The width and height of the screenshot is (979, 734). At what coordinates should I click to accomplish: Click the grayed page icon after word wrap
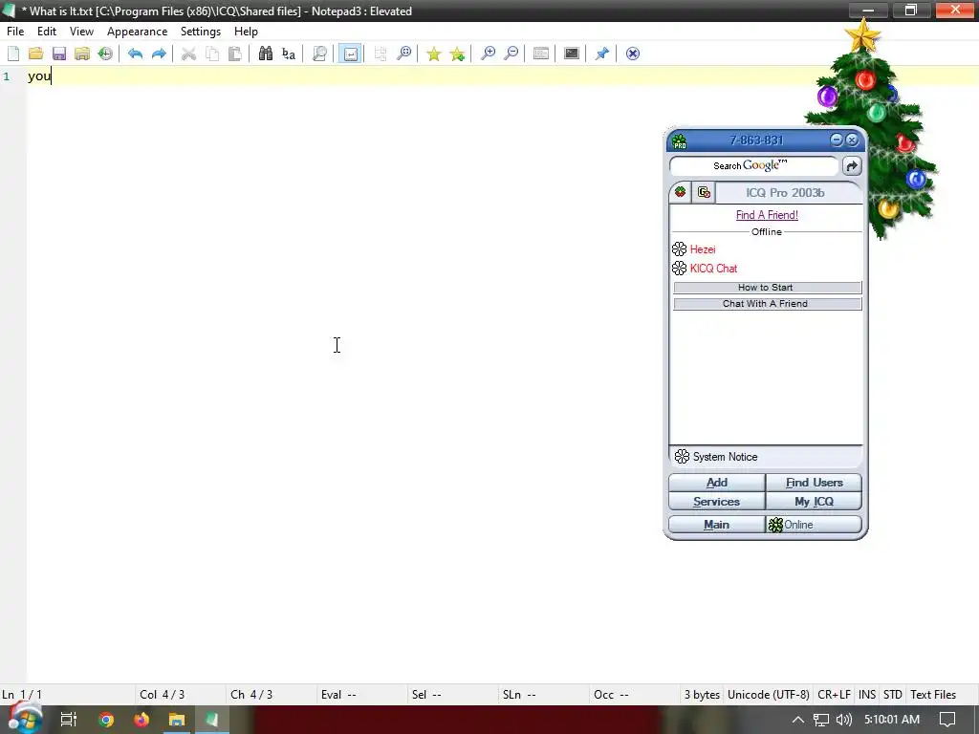pos(381,54)
